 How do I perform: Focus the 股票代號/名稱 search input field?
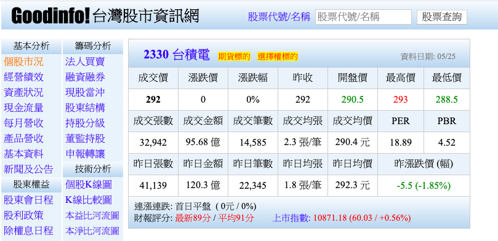click(363, 17)
